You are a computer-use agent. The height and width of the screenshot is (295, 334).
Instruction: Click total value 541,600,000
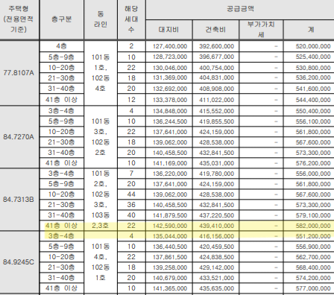tap(313, 89)
